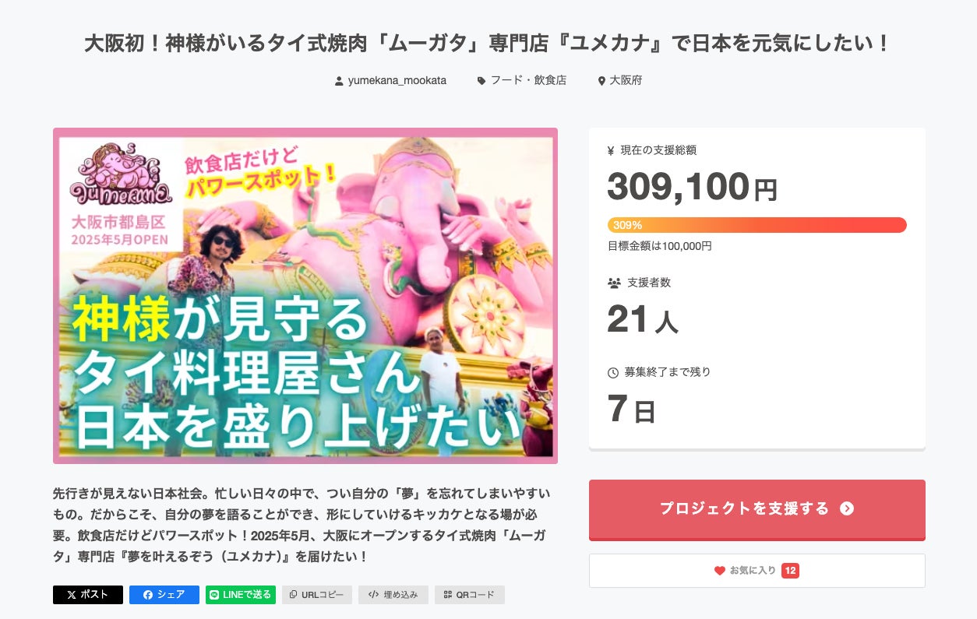Screen dimensions: 977x619
Task: Click the user icon beside yumekana_mookata
Action: coord(339,81)
